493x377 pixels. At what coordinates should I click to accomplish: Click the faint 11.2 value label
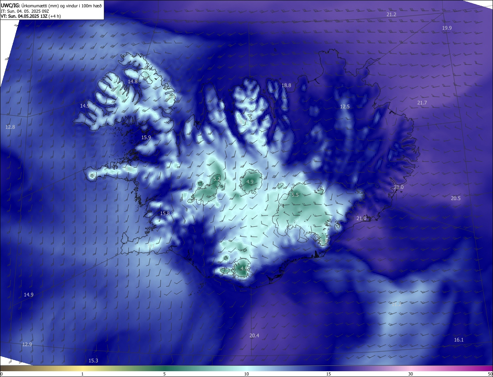(x=397, y=304)
